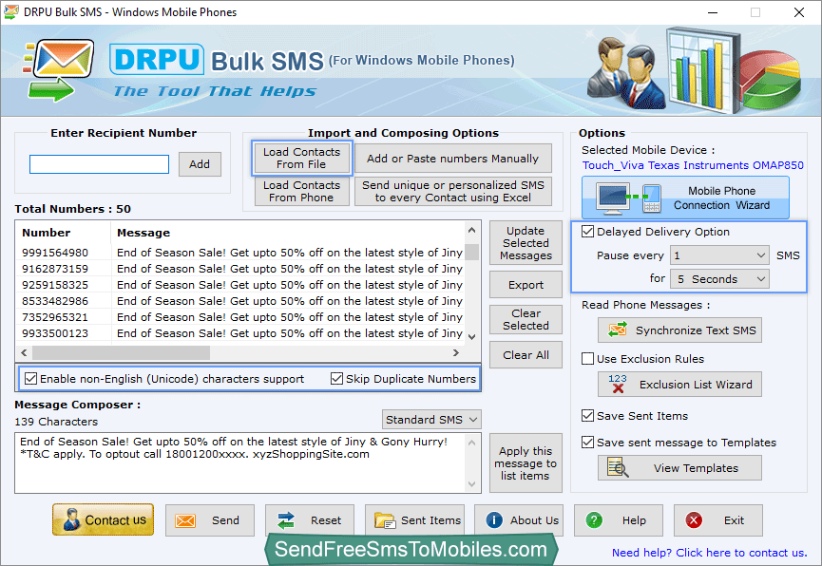Select the row for number 9991564980
The width and height of the screenshot is (822, 566).
tap(241, 253)
